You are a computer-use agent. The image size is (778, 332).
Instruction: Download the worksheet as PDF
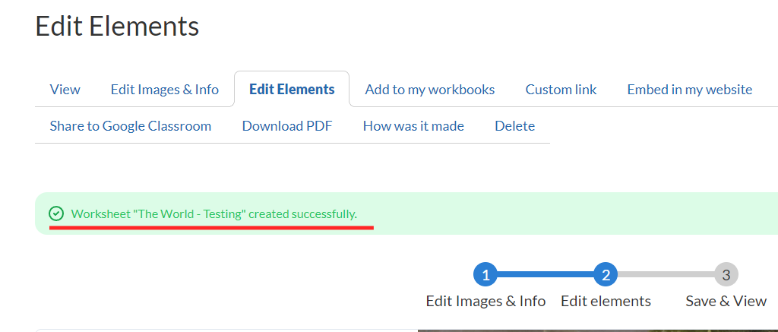287,126
